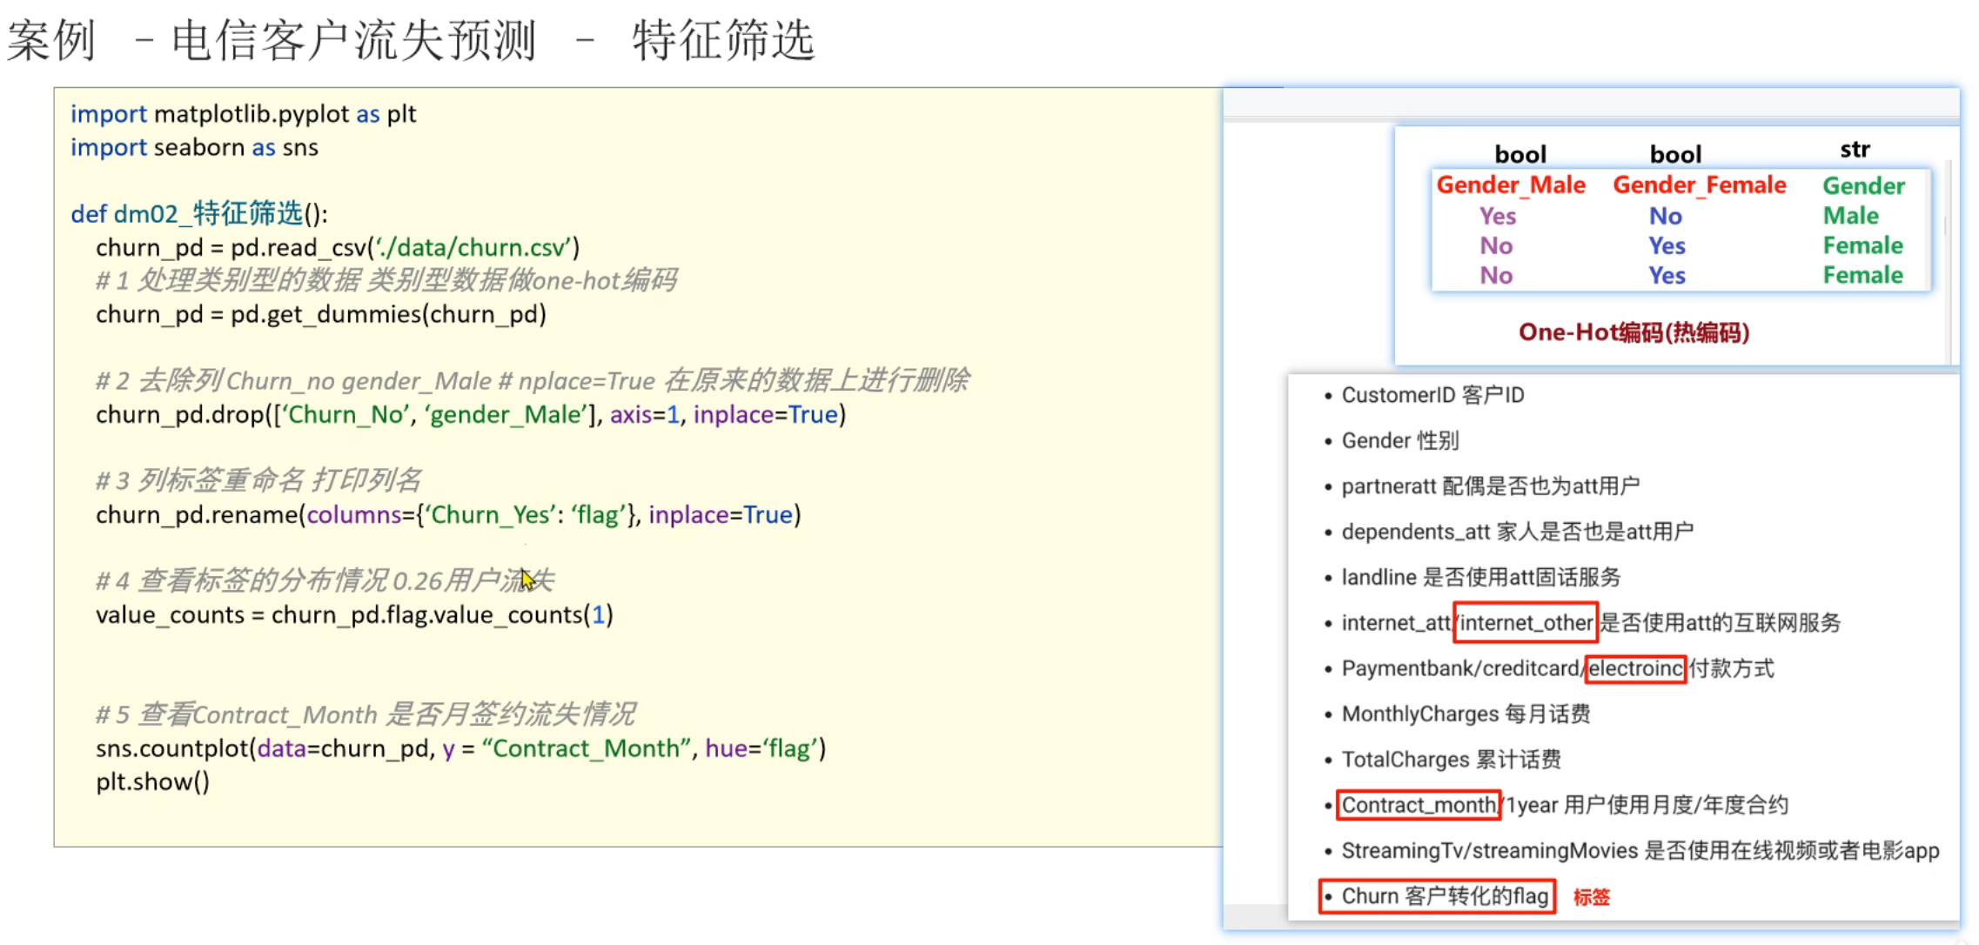Click the red-boxed internet_other text
This screenshot has height=945, width=1979.
(x=1526, y=623)
